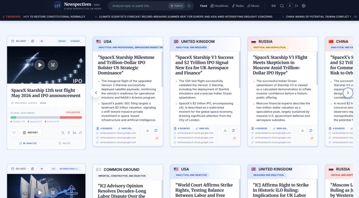
Task: Switch to the Feed tab
Action: (203, 6)
